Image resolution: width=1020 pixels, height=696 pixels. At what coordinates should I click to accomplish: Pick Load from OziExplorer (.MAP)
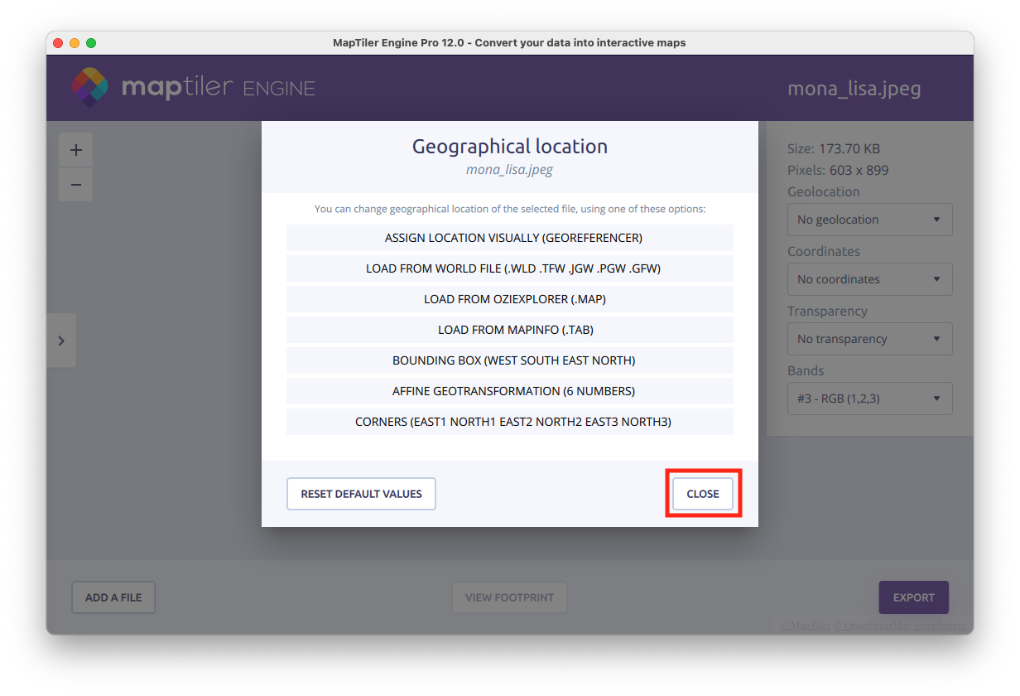click(x=510, y=299)
